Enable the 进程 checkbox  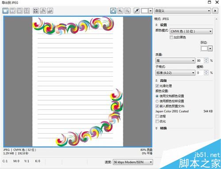[157, 116]
